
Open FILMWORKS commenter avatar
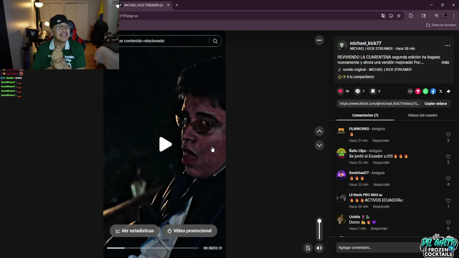[x=341, y=131]
